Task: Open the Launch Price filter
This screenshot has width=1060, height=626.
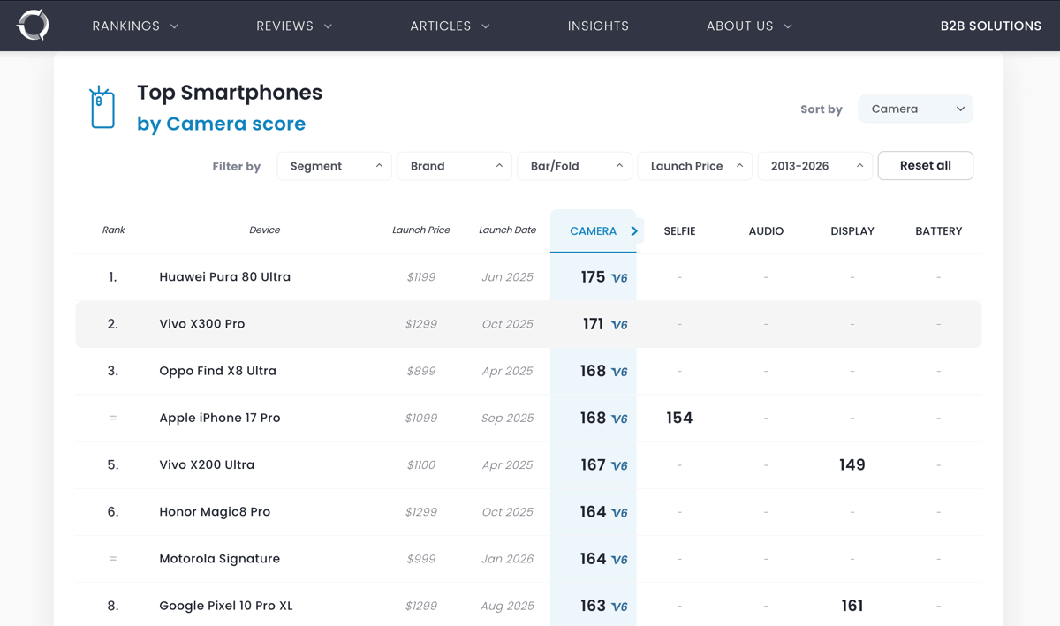Action: click(x=694, y=166)
